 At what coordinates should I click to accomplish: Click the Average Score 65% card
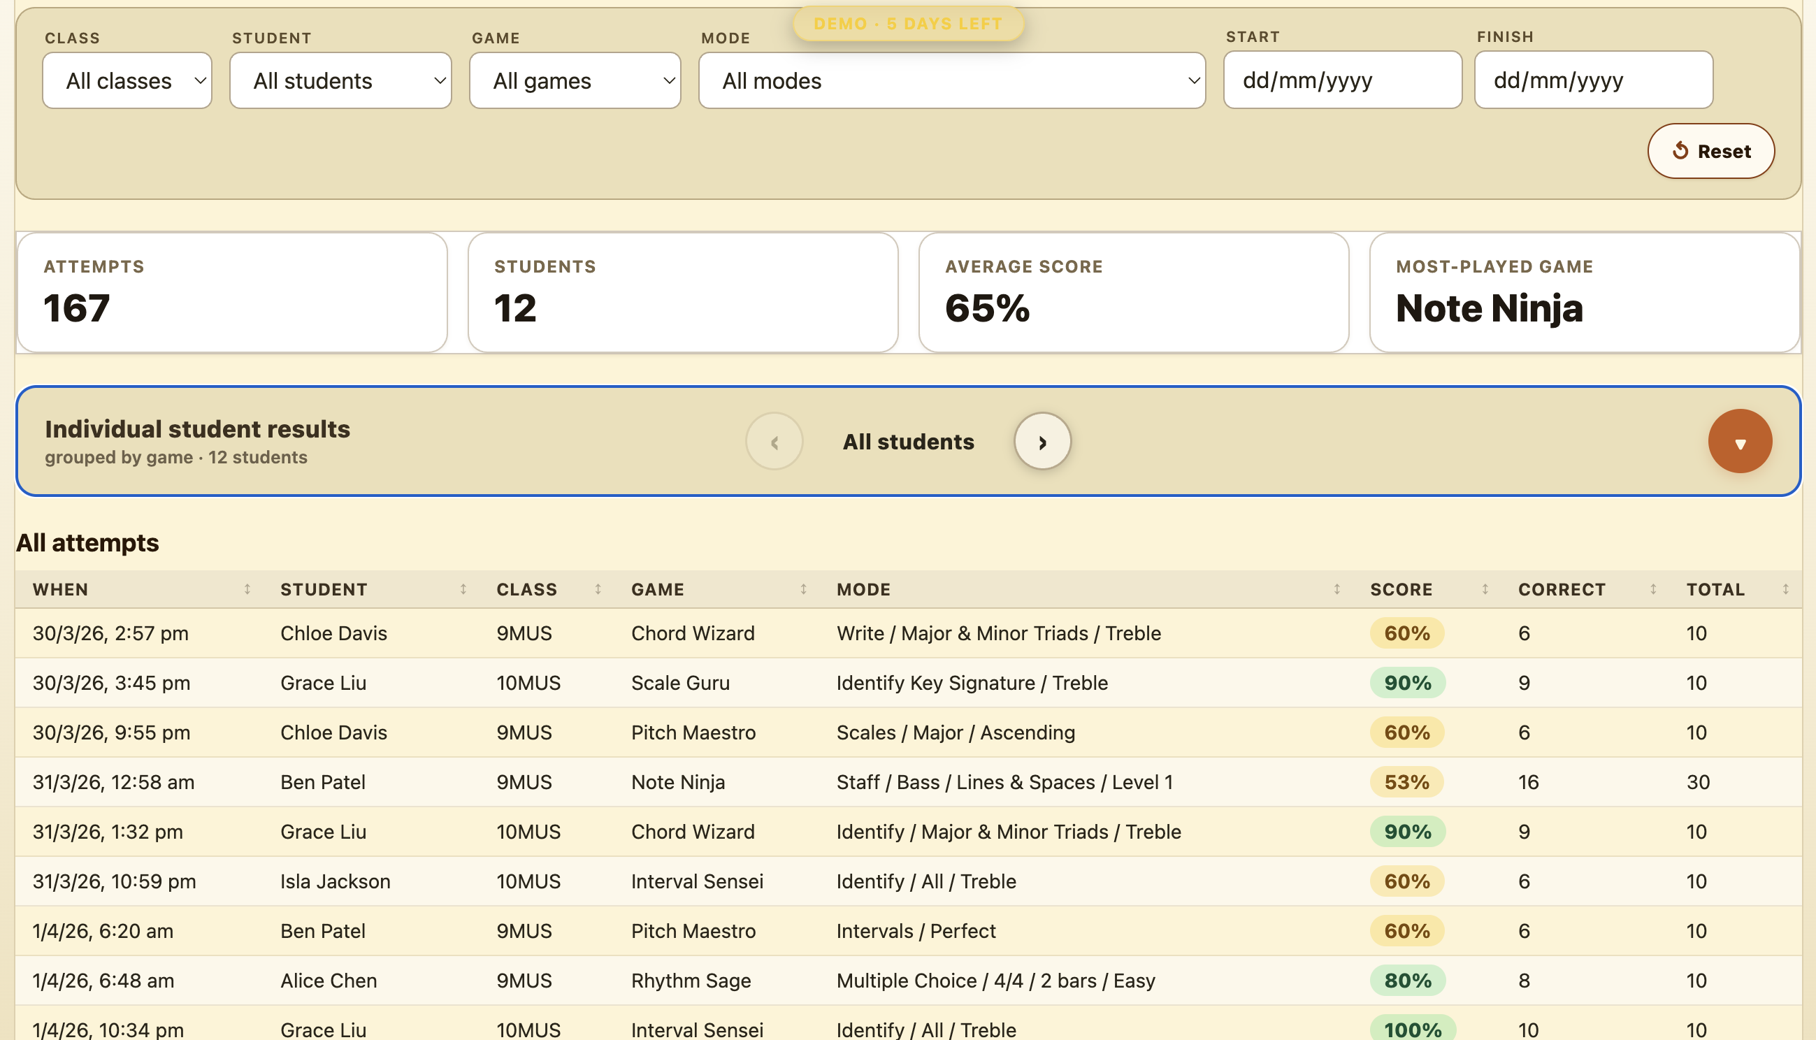point(1133,293)
